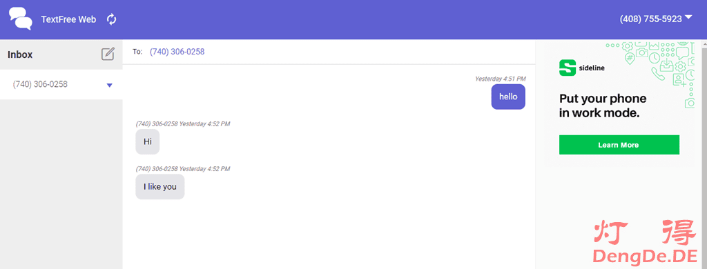Click TextFree Web title

click(x=68, y=20)
